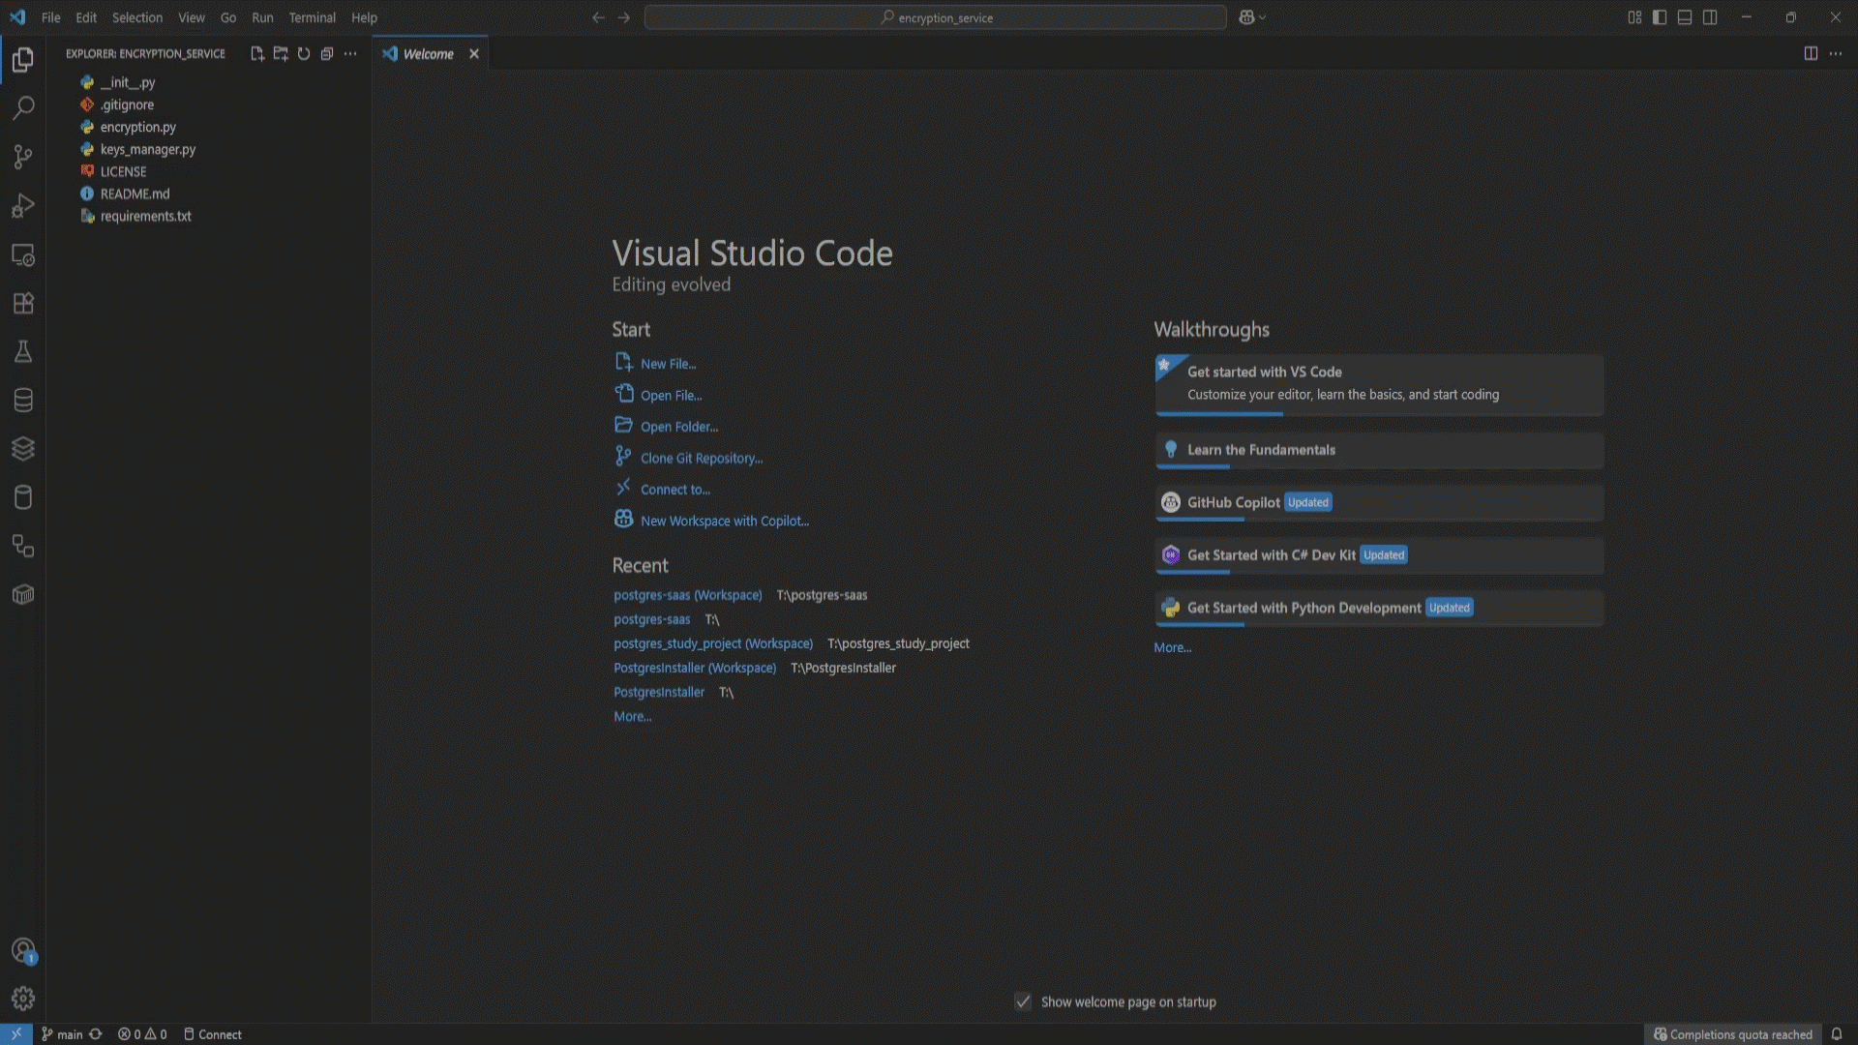Image resolution: width=1858 pixels, height=1045 pixels.
Task: Open Remote Explorer icon in activity bar
Action: pyautogui.click(x=23, y=254)
